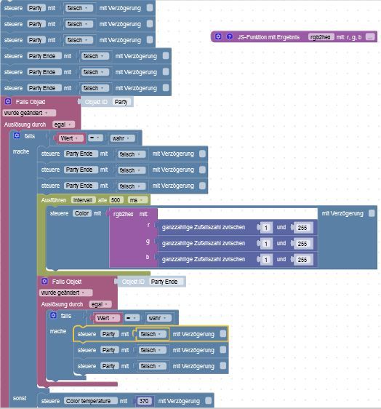Toggle Verzögerung checkbox in yellow-highlighted steuere Party block
The image size is (381, 409).
click(222, 333)
